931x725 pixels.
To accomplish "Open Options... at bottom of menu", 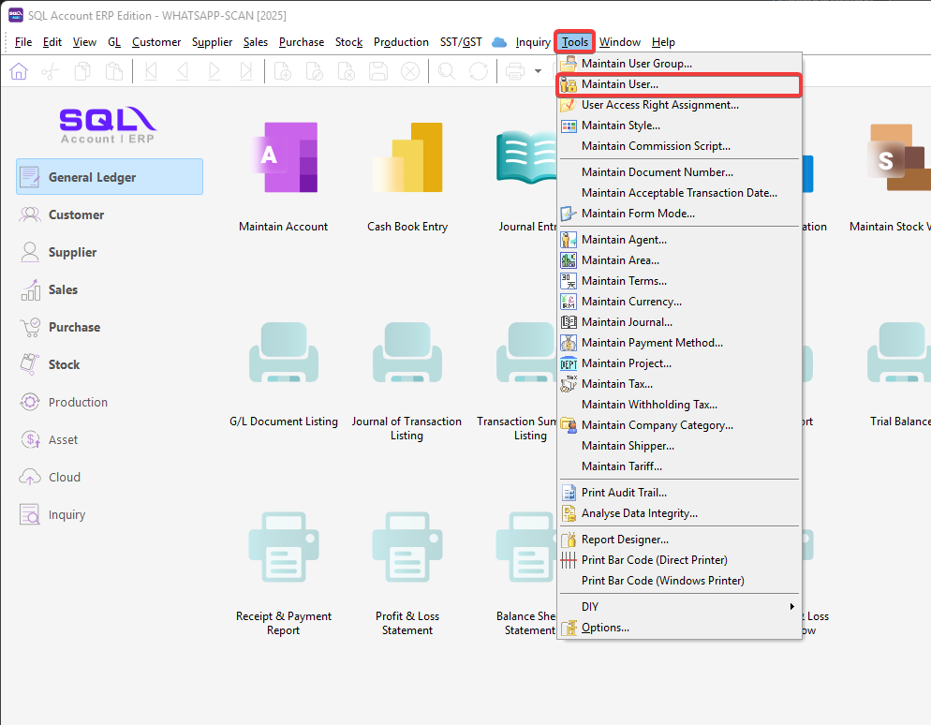I will (605, 628).
